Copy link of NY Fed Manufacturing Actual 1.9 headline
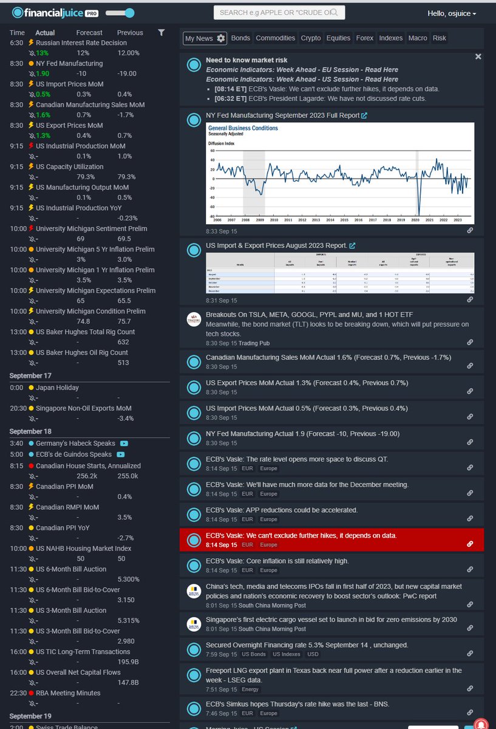 coord(470,443)
